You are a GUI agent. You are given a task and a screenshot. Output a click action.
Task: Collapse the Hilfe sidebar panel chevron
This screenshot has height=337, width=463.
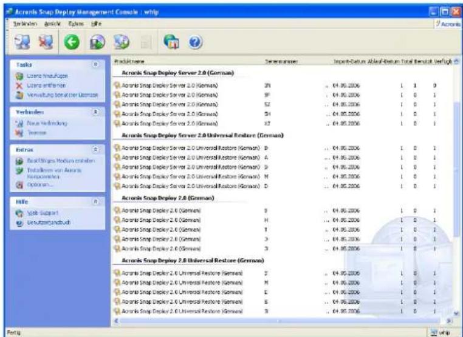tap(95, 202)
